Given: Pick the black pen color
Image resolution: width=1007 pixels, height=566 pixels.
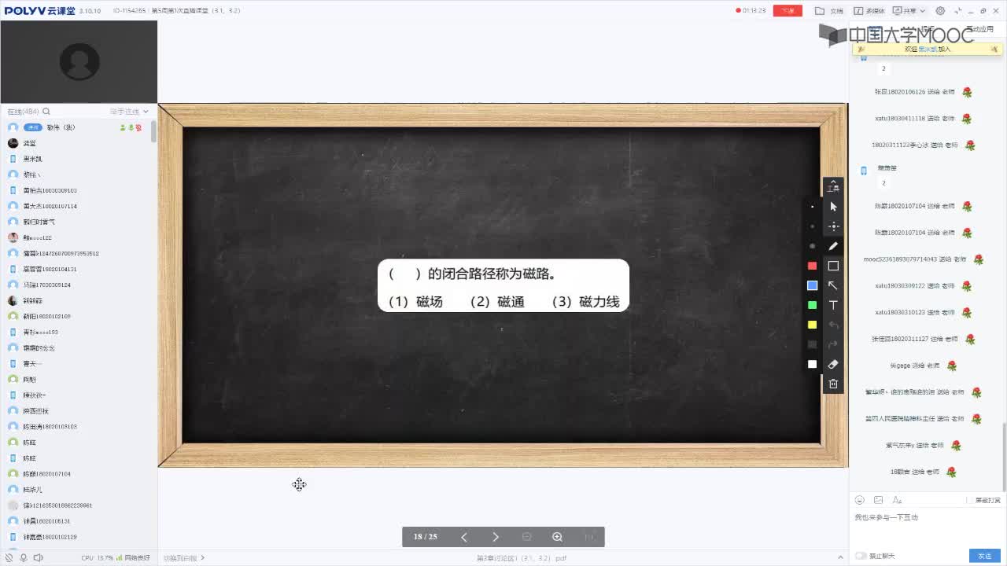Looking at the screenshot, I should [x=813, y=344].
